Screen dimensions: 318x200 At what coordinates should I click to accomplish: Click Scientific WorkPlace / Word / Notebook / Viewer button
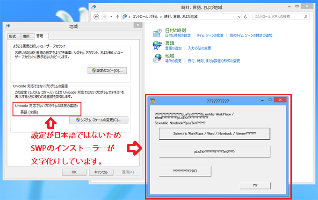coord(215,134)
